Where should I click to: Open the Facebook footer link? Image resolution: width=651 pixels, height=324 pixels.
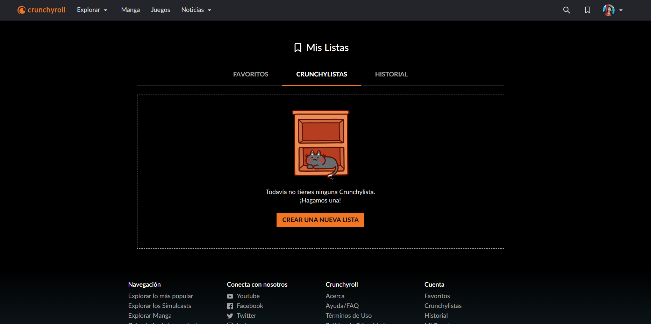tap(250, 306)
